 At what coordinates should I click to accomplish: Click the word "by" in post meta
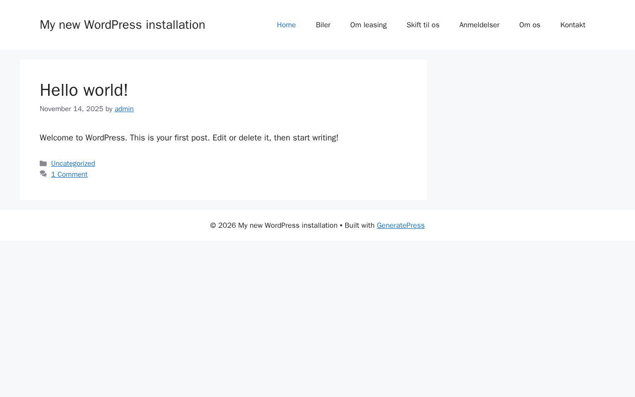tap(109, 109)
